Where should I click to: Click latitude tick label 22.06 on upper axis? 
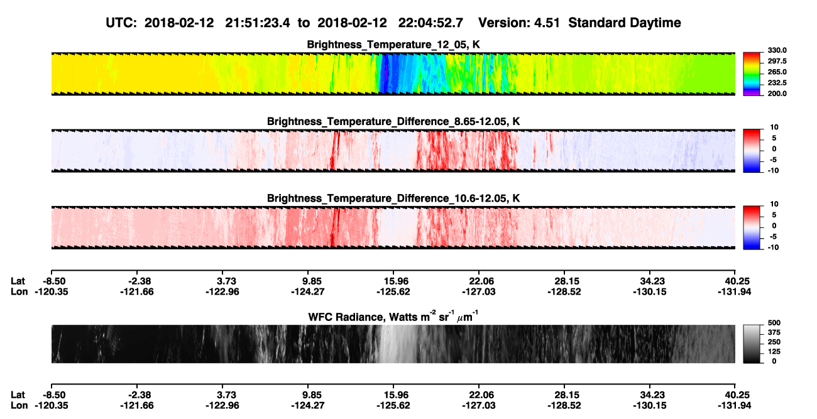click(x=479, y=281)
